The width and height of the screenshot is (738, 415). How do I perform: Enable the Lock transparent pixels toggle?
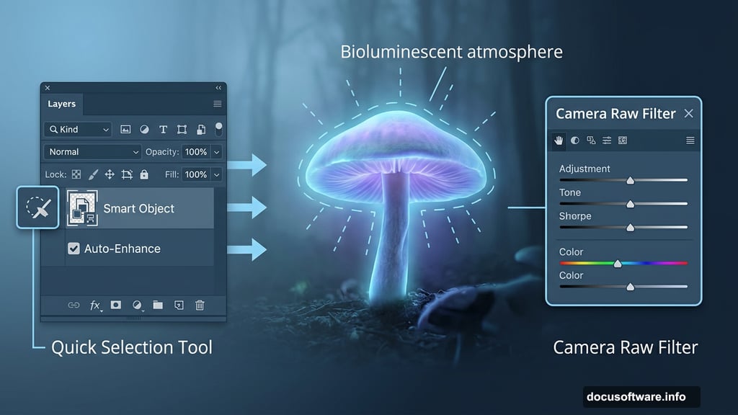(77, 174)
